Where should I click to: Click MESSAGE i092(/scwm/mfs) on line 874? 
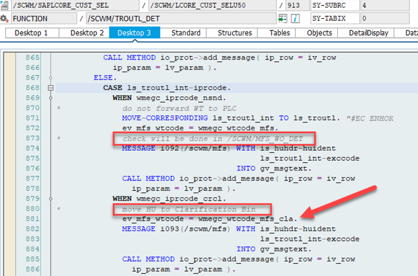(x=176, y=148)
